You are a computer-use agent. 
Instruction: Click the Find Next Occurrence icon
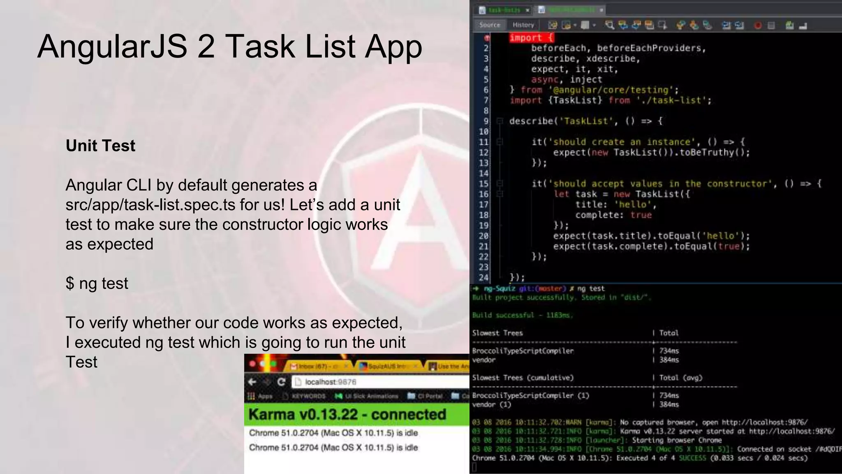(636, 25)
